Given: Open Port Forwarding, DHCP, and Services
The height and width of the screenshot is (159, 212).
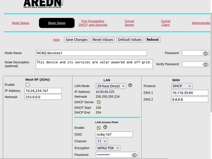Looking at the screenshot, I should click(x=93, y=23).
